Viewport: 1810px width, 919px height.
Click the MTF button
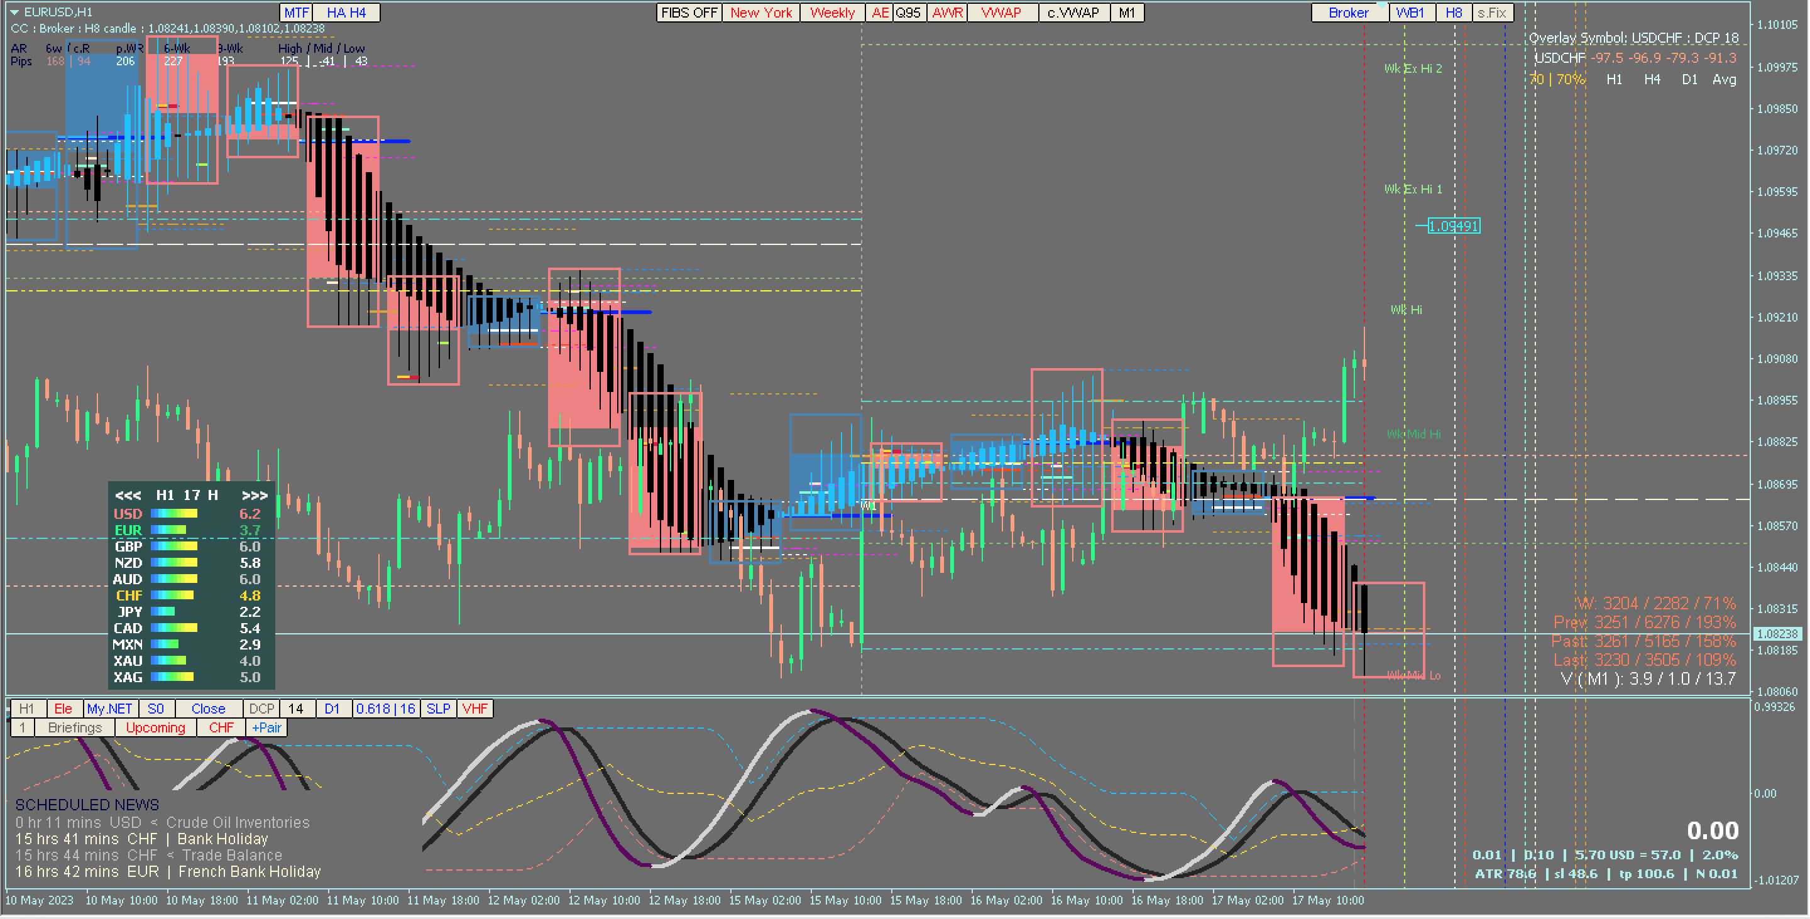(x=296, y=13)
